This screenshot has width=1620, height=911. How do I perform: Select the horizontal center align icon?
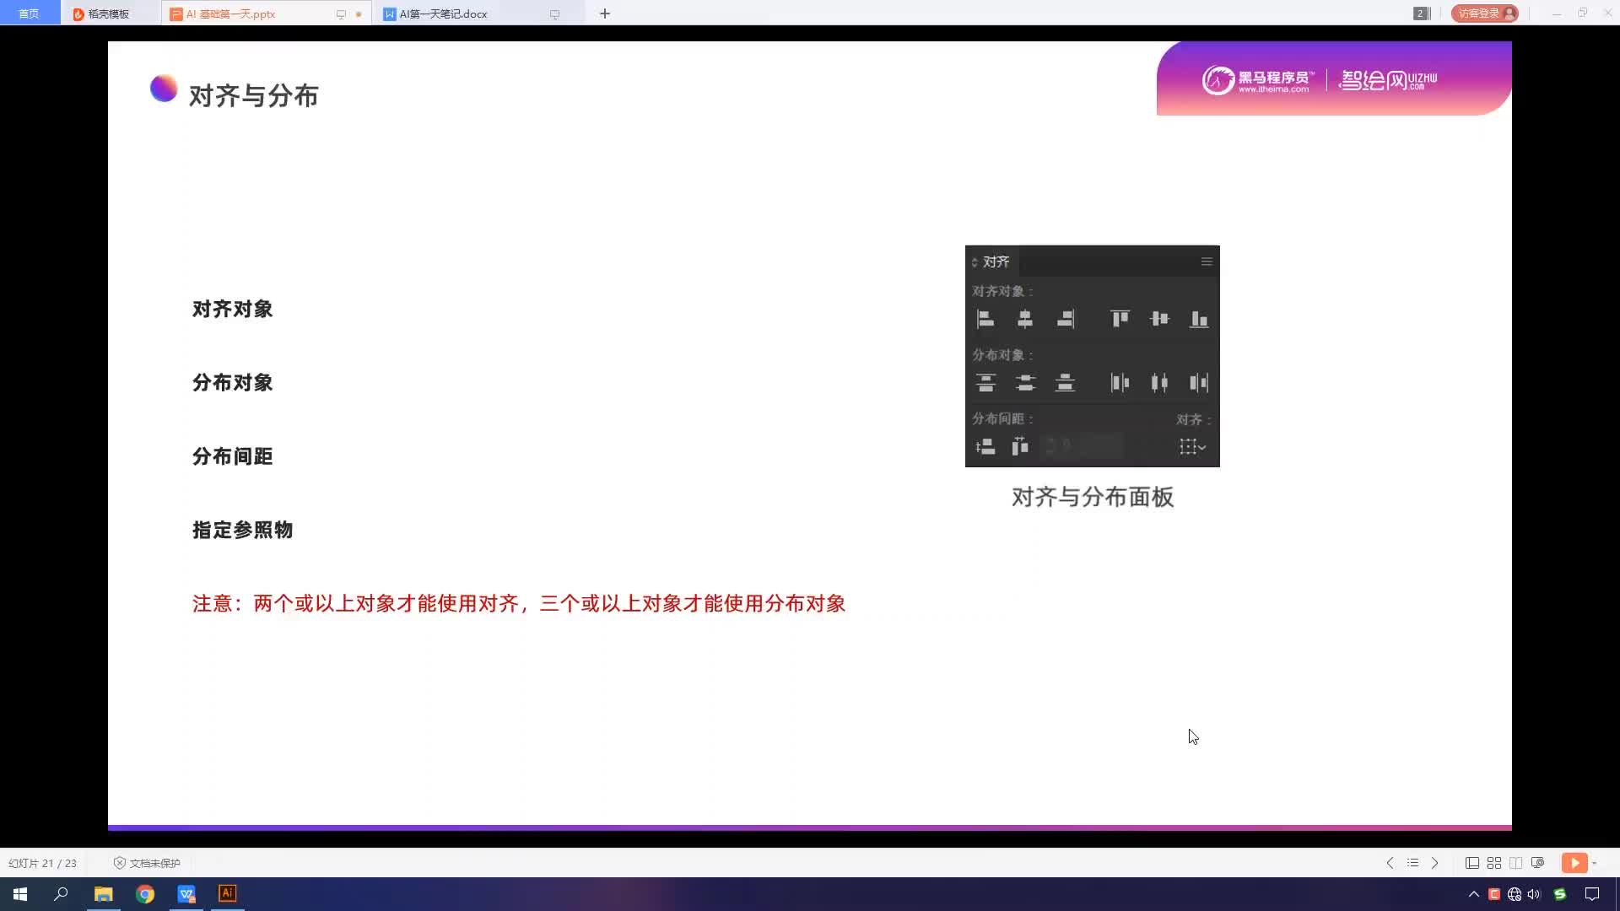pyautogui.click(x=1023, y=319)
